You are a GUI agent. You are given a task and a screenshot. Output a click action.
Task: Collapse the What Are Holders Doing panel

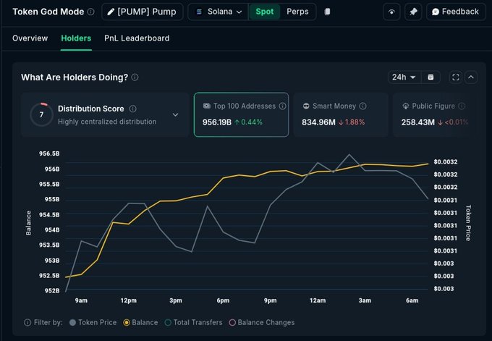(471, 77)
